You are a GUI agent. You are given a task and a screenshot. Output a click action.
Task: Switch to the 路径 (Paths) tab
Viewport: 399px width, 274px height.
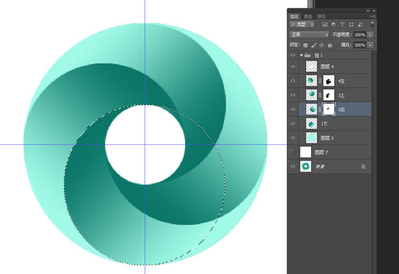[x=321, y=16]
